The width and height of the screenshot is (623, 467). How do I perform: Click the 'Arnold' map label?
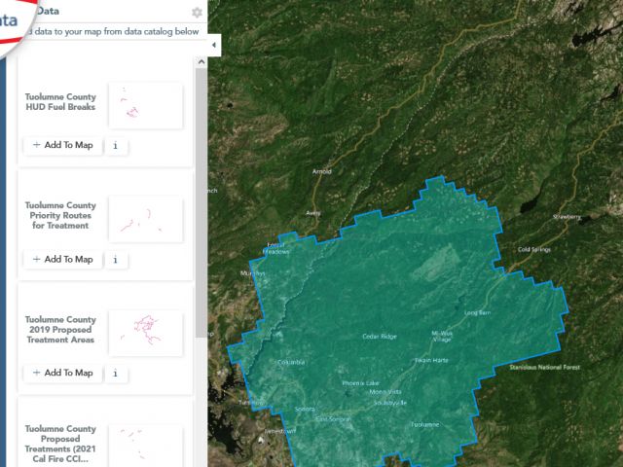[322, 171]
